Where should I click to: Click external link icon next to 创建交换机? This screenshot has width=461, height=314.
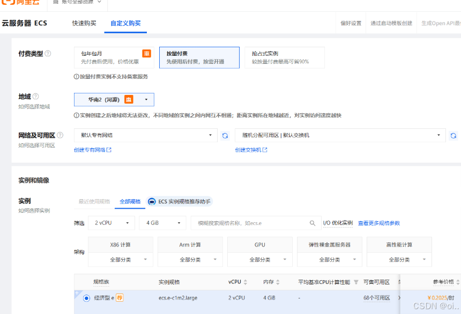click(265, 150)
